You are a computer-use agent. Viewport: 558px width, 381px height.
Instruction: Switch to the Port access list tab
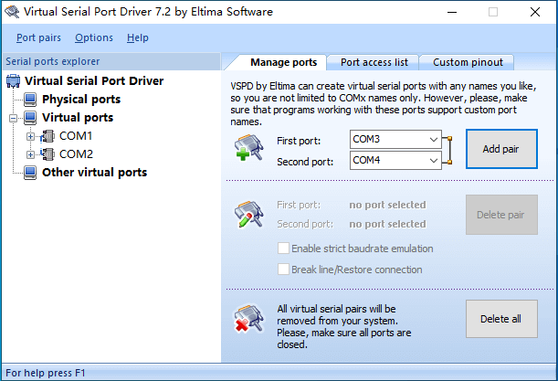[x=374, y=62]
